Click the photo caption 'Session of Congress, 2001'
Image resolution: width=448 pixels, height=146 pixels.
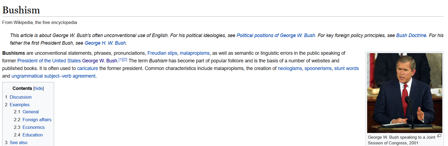393,143
